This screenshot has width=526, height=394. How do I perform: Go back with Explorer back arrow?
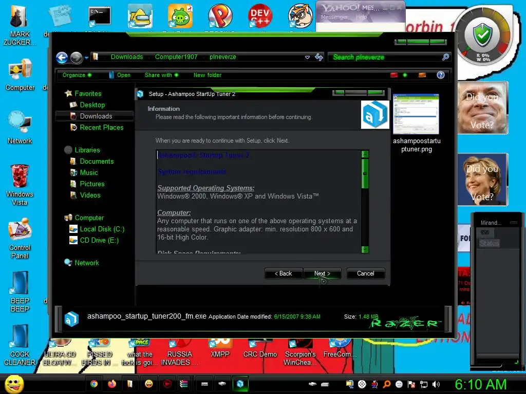62,57
